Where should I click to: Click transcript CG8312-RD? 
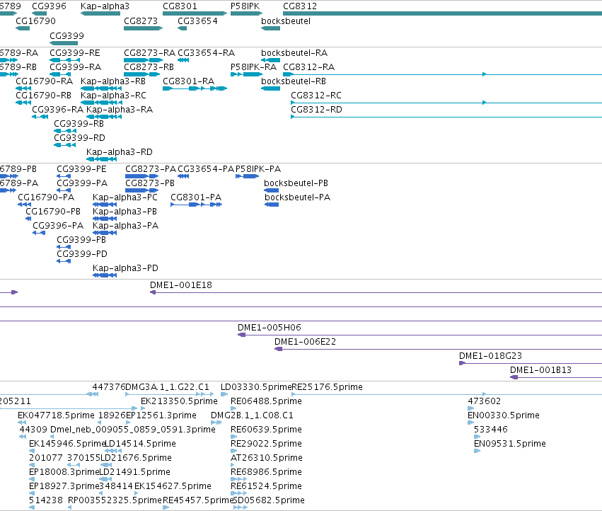coord(316,110)
